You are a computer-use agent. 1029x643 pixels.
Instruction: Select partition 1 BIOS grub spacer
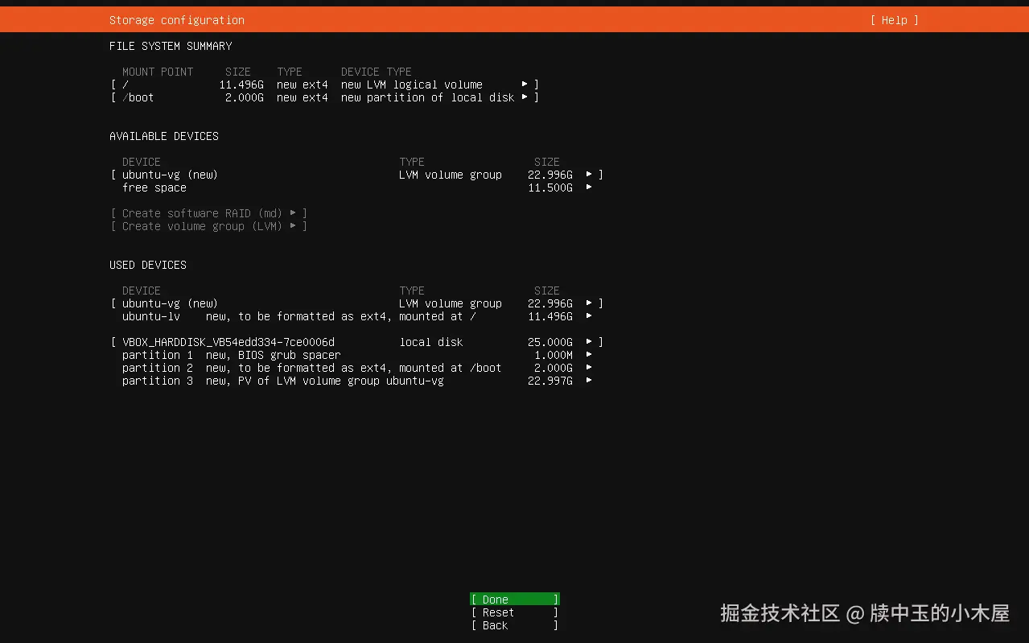[x=357, y=355]
